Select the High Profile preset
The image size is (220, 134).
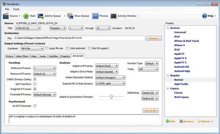[181, 84]
